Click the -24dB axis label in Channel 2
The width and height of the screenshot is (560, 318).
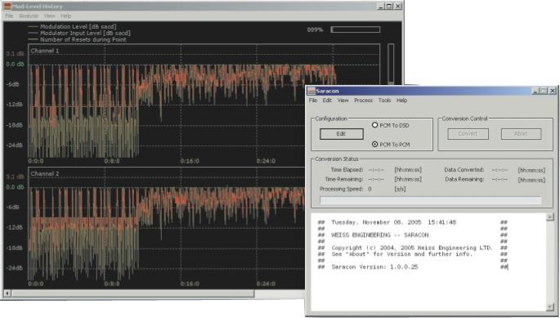[x=14, y=268]
